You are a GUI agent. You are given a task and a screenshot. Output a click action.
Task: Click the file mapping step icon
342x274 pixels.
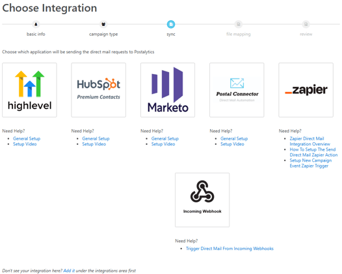click(239, 24)
